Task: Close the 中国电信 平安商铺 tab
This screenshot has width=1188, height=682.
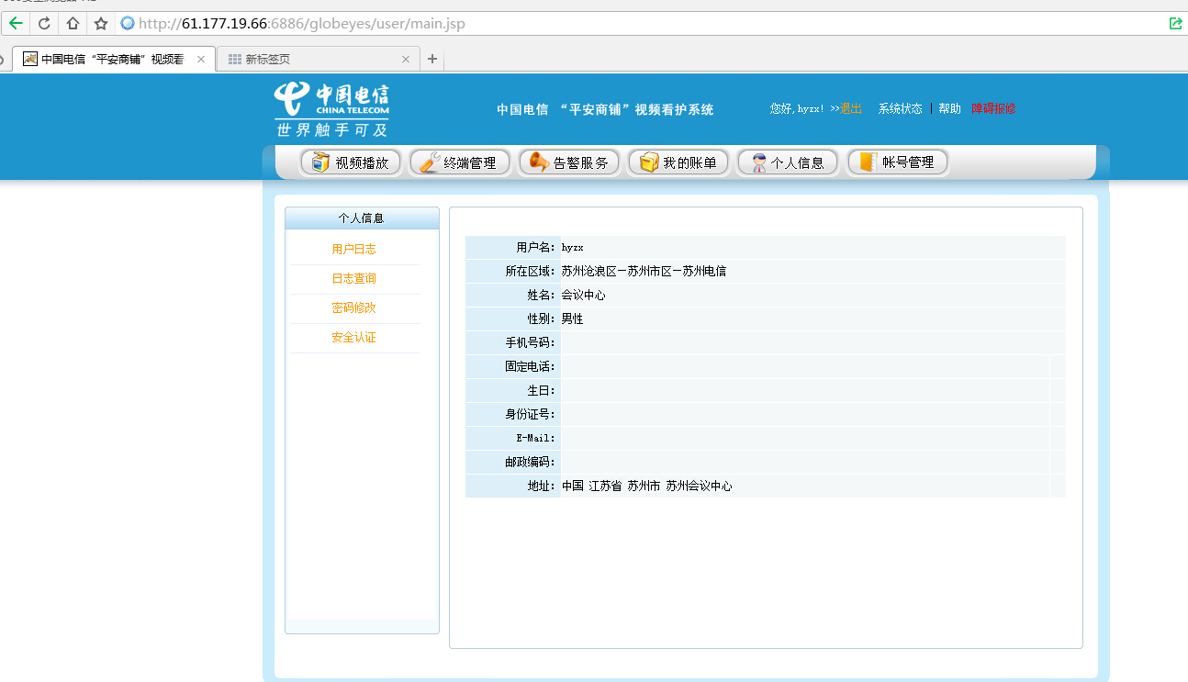Action: (x=201, y=59)
